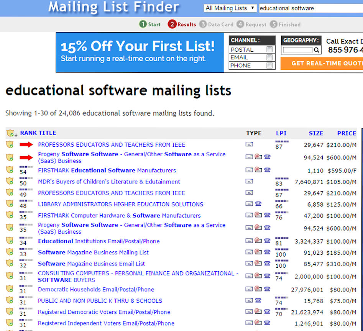Click the email icon in Registered Democratic Voters row
This screenshot has width=363, height=331.
point(258,311)
